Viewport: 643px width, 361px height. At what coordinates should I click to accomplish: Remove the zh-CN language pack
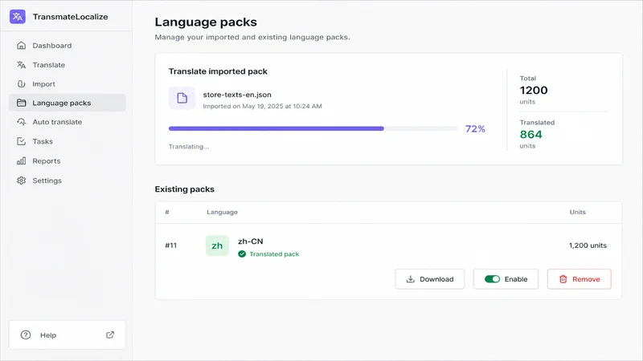click(579, 279)
